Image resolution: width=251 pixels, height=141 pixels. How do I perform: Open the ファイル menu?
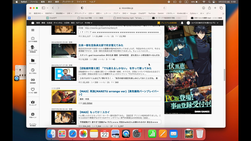pyautogui.click(x=34, y=2)
